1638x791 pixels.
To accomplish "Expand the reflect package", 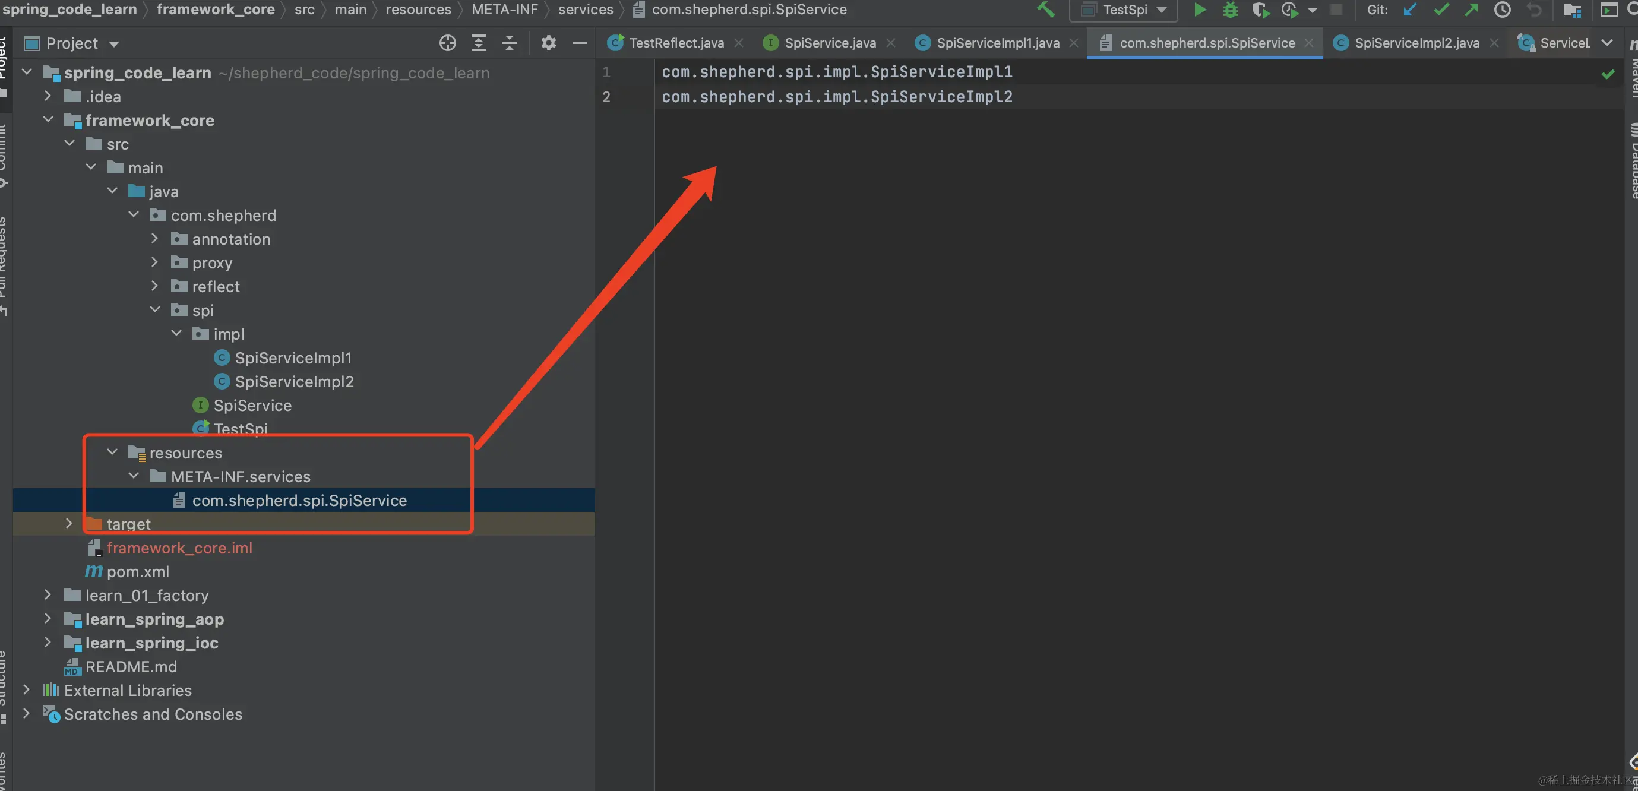I will [154, 286].
